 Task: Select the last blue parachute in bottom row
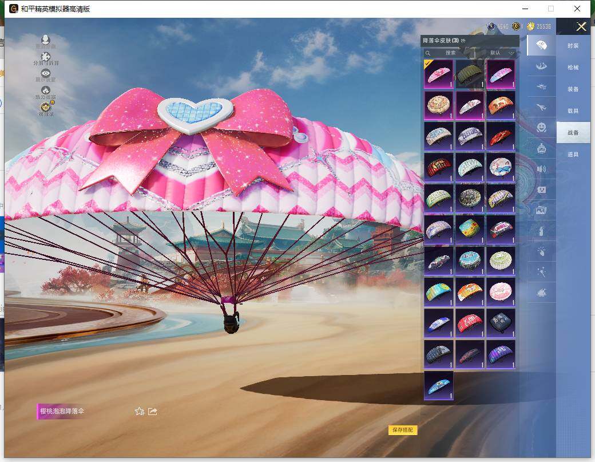click(x=438, y=385)
